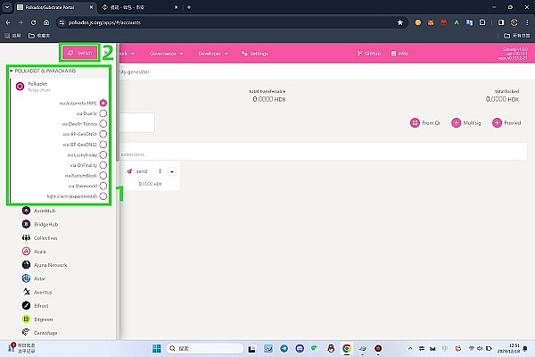
Task: Click the Proxied add button
Action: 506,122
